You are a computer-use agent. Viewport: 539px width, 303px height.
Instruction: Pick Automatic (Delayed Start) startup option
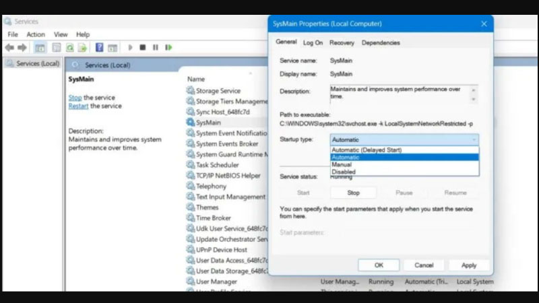367,149
